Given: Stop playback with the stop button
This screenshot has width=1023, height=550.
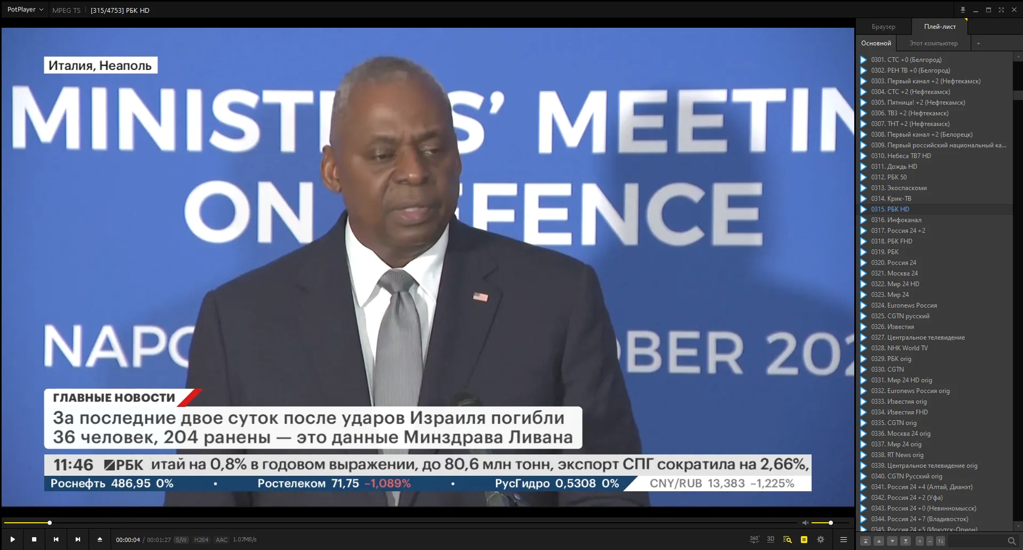Looking at the screenshot, I should pyautogui.click(x=34, y=539).
